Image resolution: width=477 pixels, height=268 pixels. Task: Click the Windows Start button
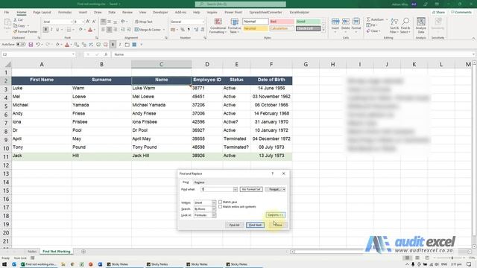point(4,264)
